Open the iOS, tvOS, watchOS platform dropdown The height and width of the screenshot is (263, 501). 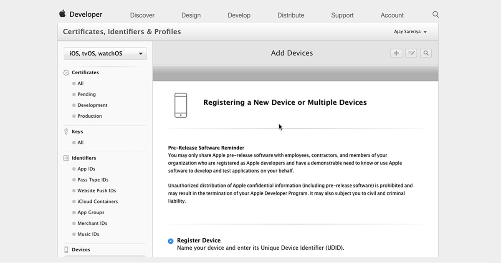coord(105,53)
